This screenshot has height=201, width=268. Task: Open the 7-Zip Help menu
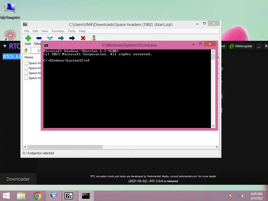[x=82, y=31]
